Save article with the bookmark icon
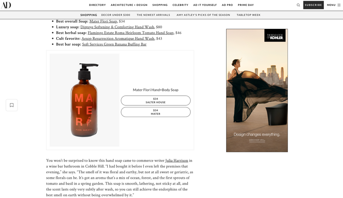The width and height of the screenshot is (343, 198). pos(12,105)
